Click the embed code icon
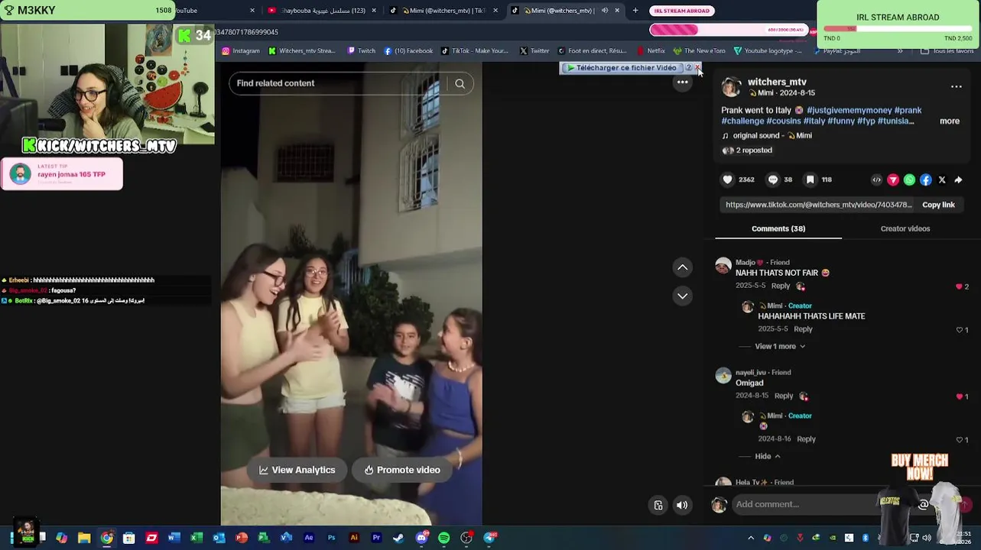The height and width of the screenshot is (550, 981). (877, 180)
